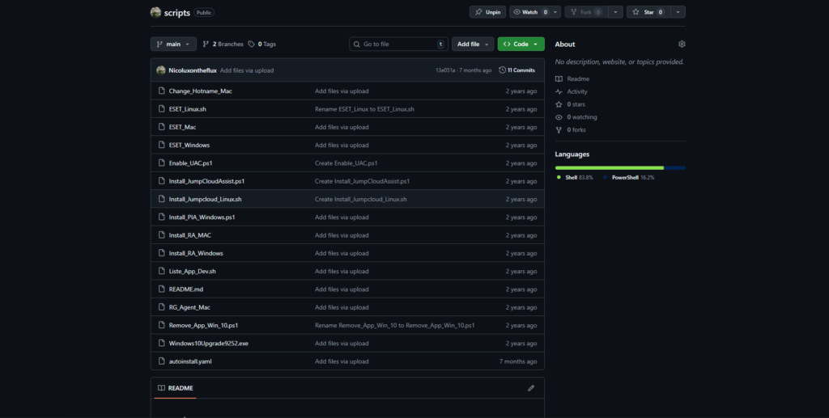Click the file icon beside autoinstall.yaml
The image size is (829, 418).
(162, 361)
